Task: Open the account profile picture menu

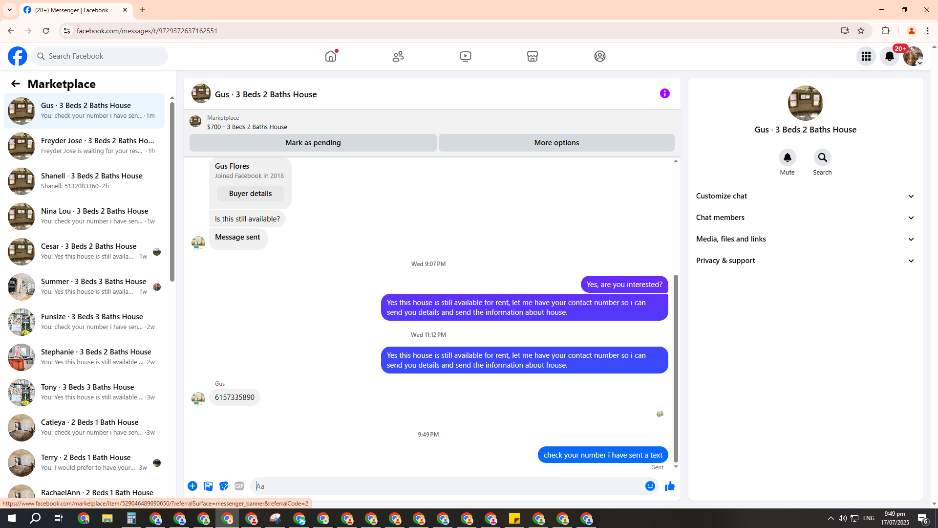Action: (913, 56)
